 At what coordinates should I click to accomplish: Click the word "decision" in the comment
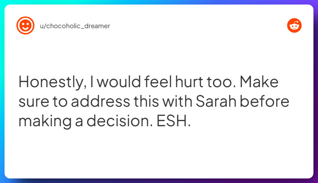coord(119,121)
